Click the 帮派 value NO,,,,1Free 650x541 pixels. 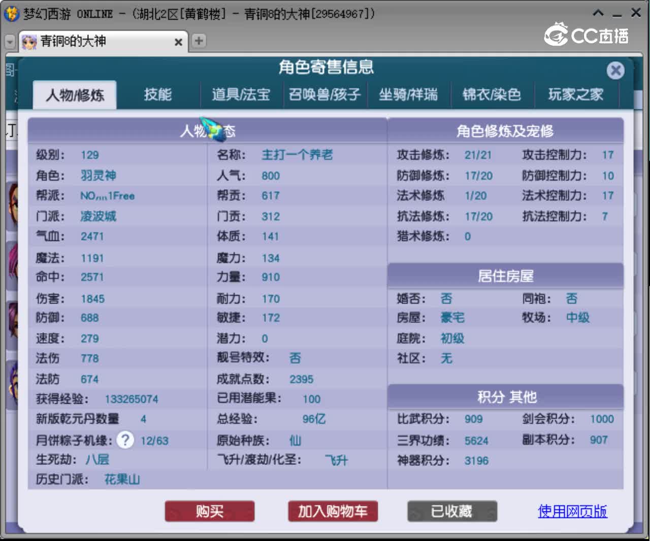(x=108, y=196)
